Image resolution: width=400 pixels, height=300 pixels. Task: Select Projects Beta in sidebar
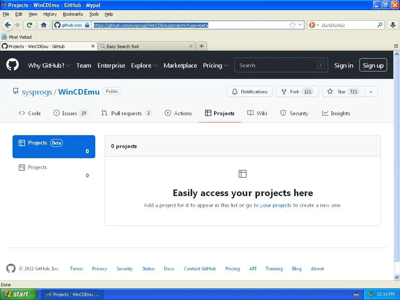point(54,147)
